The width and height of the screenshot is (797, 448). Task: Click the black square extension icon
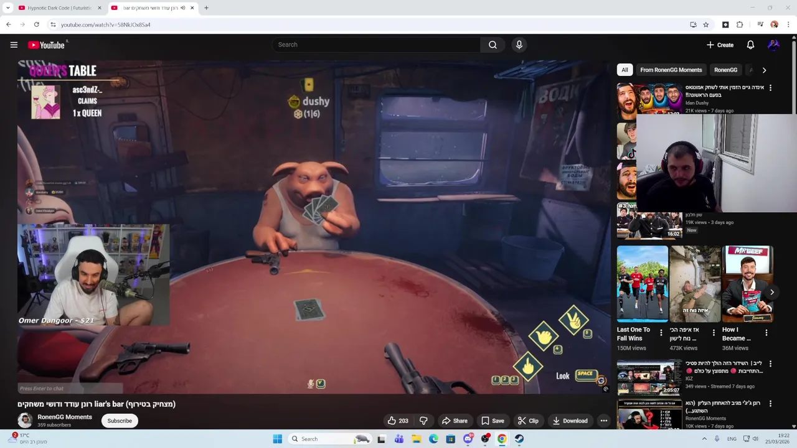[x=725, y=25]
